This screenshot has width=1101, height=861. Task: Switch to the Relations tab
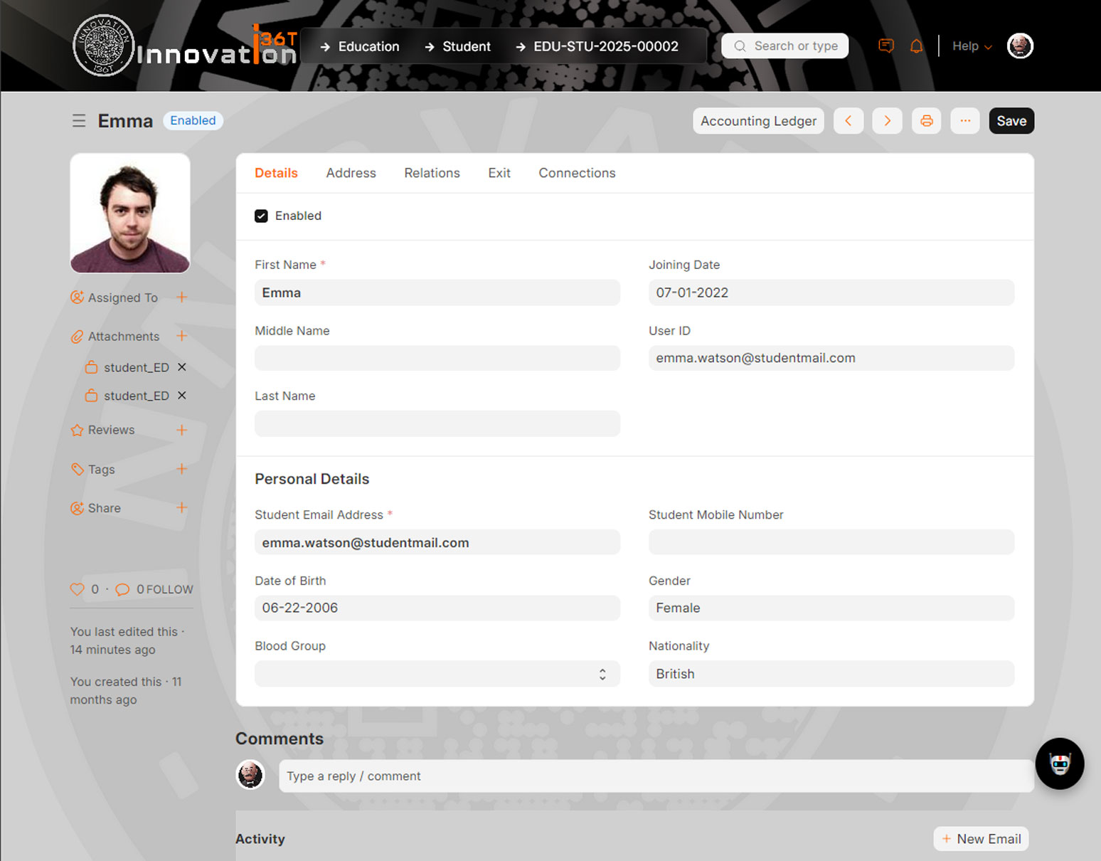point(432,173)
